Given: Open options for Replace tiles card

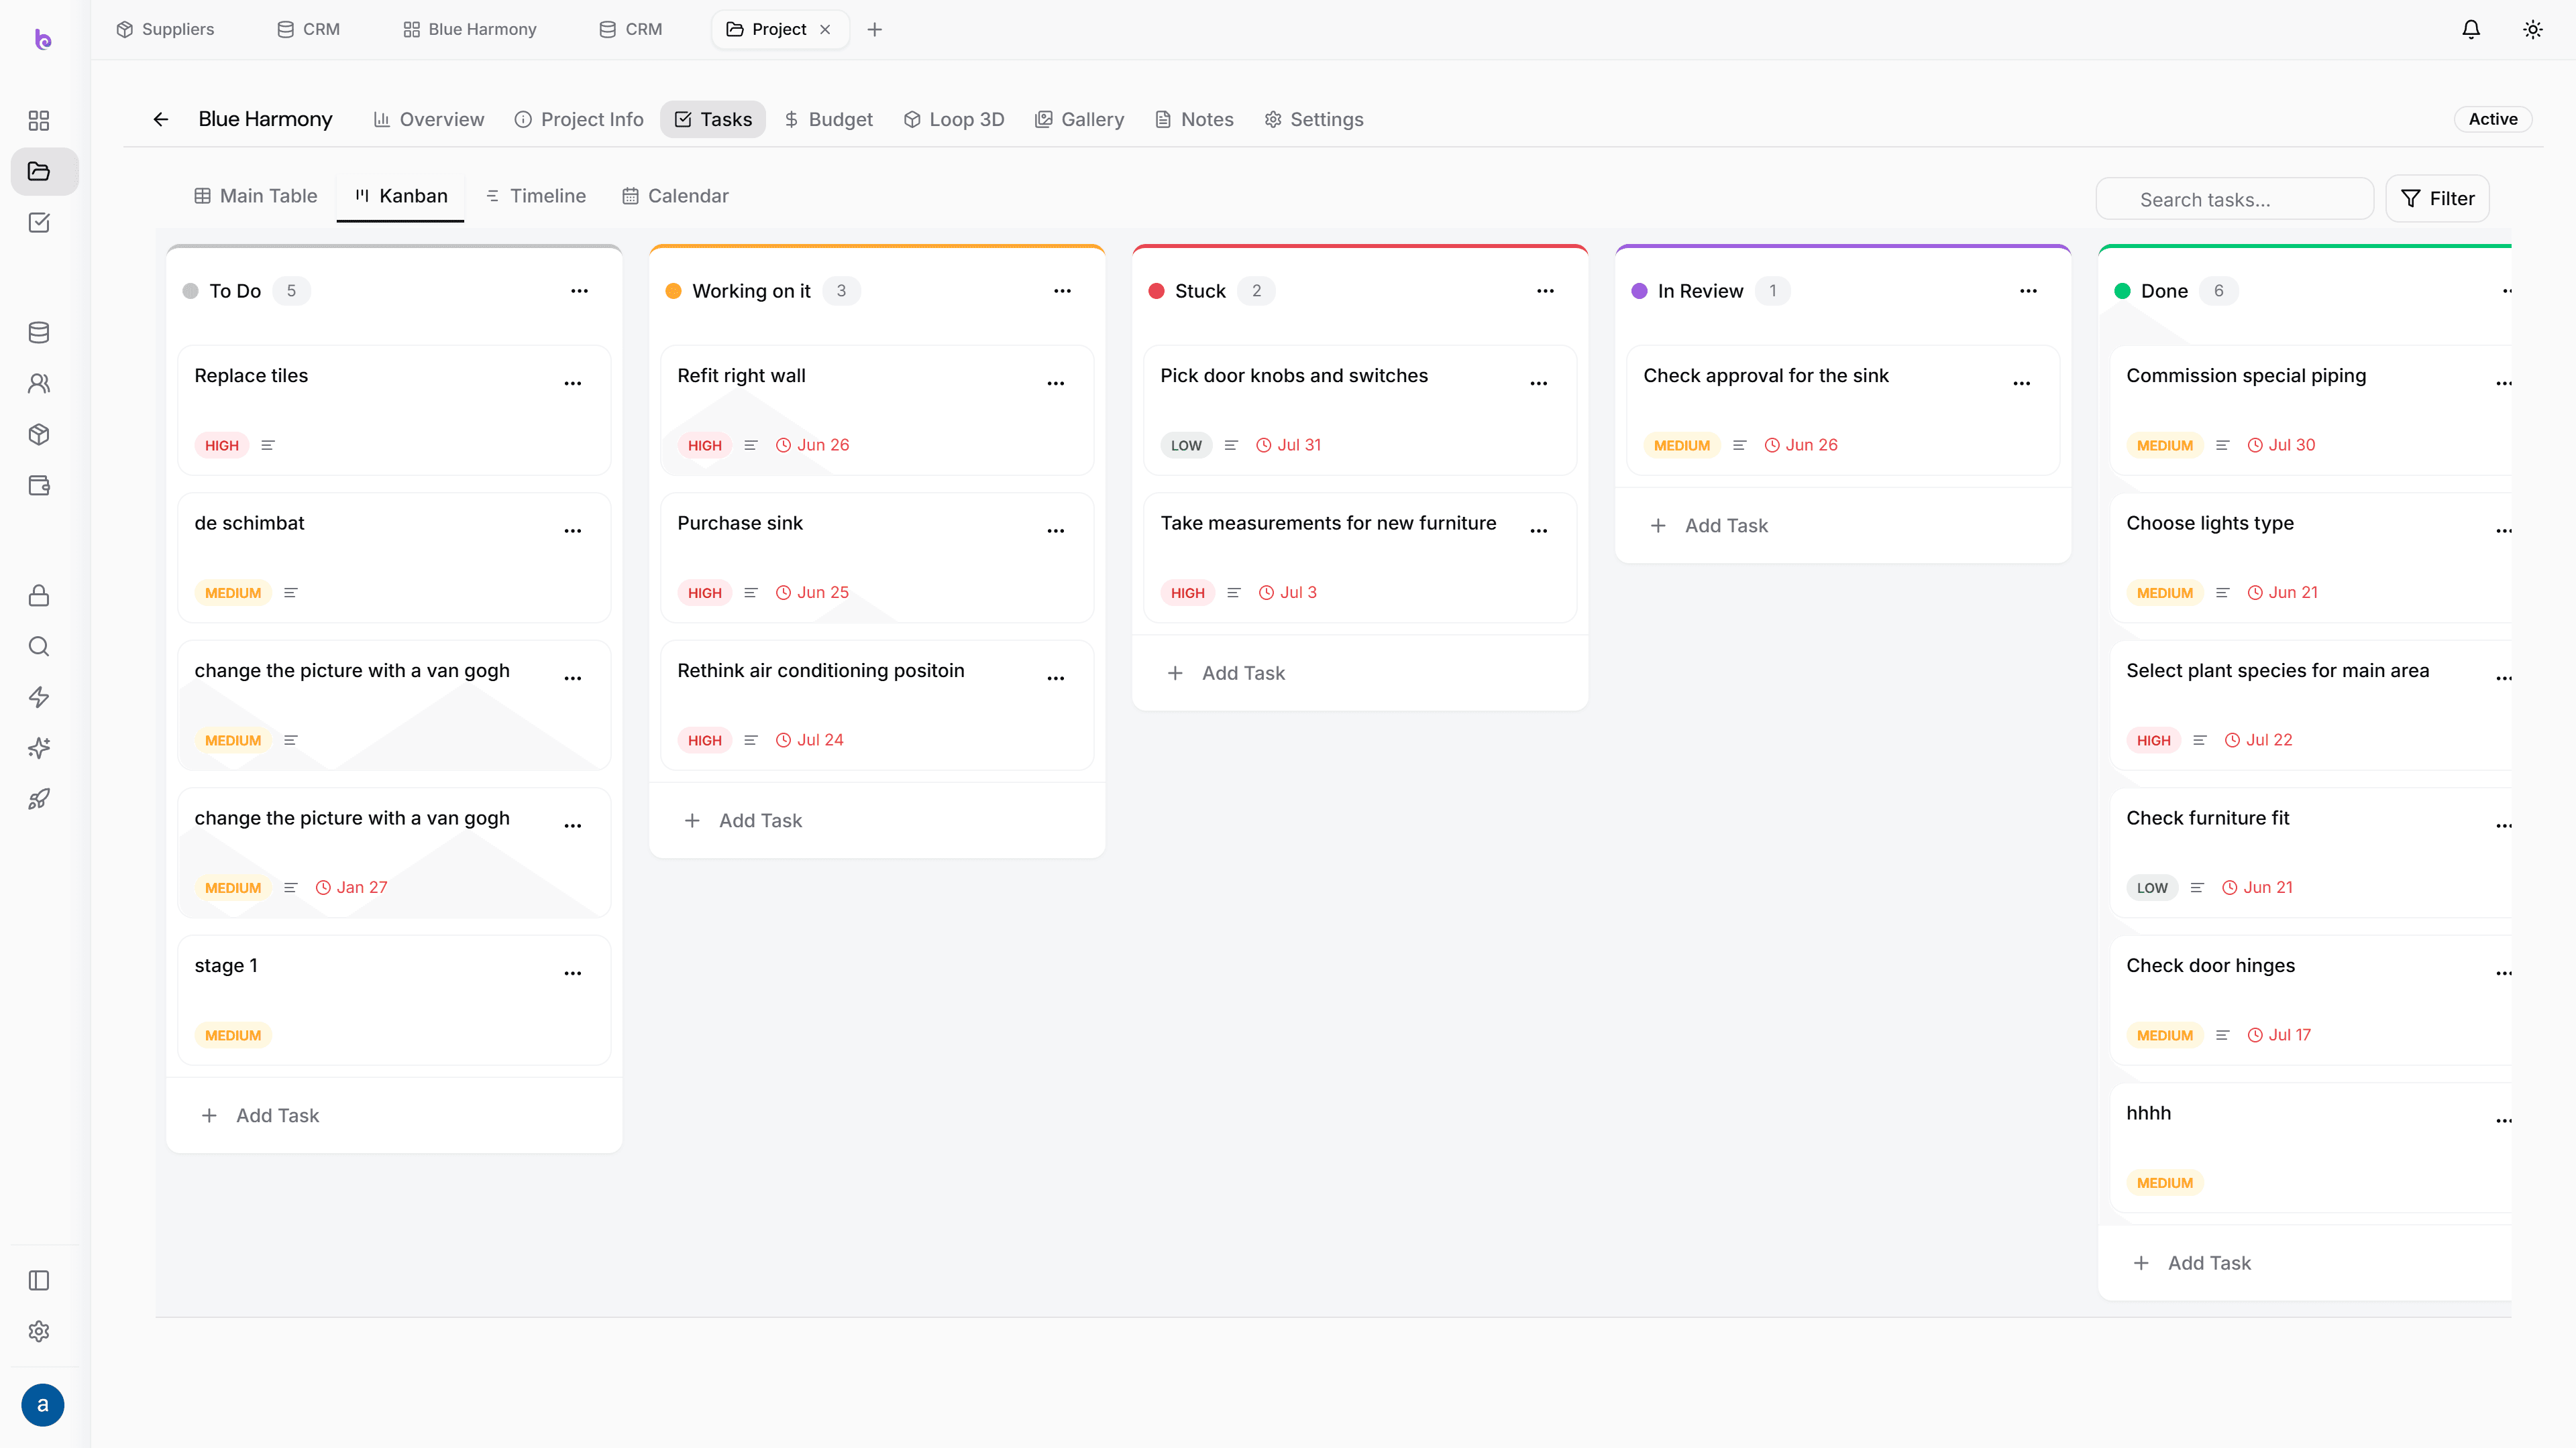Looking at the screenshot, I should pos(573,383).
